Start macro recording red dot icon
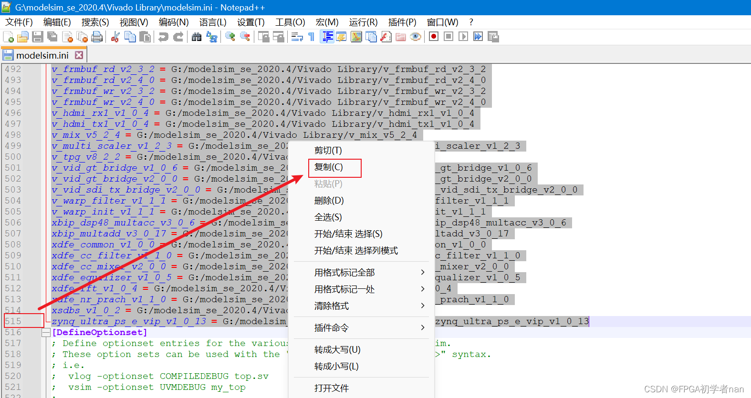 click(434, 37)
